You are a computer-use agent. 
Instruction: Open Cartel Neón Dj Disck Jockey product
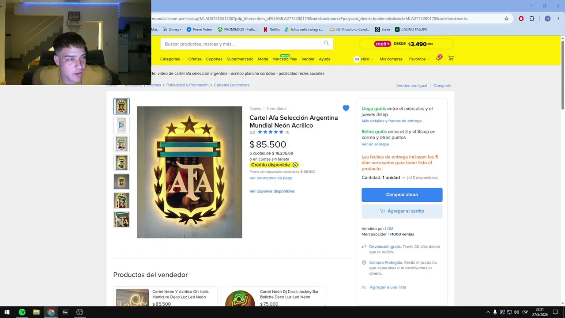coord(273,296)
